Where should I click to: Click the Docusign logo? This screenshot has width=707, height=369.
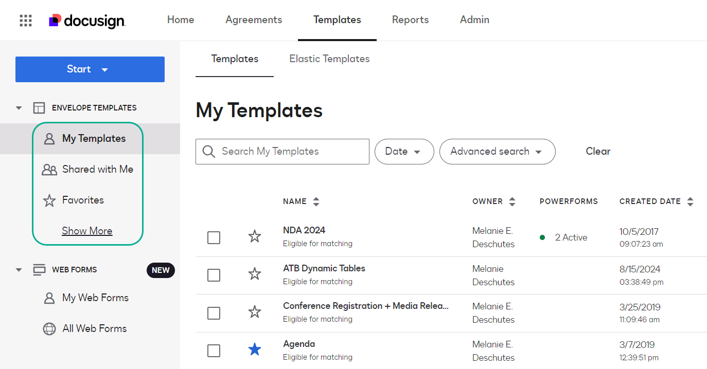87,21
